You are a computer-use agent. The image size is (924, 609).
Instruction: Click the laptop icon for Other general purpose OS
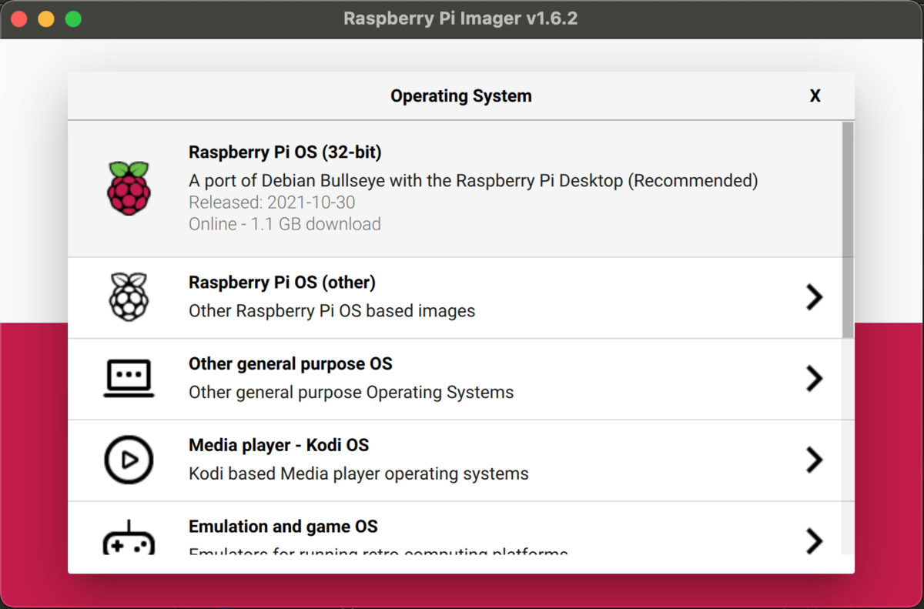[129, 379]
